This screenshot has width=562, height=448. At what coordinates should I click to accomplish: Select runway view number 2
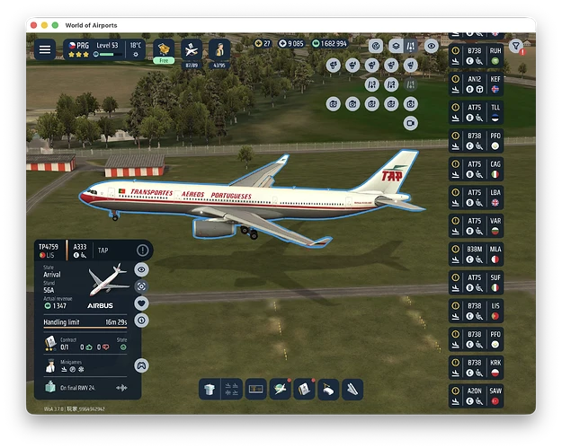(391, 84)
